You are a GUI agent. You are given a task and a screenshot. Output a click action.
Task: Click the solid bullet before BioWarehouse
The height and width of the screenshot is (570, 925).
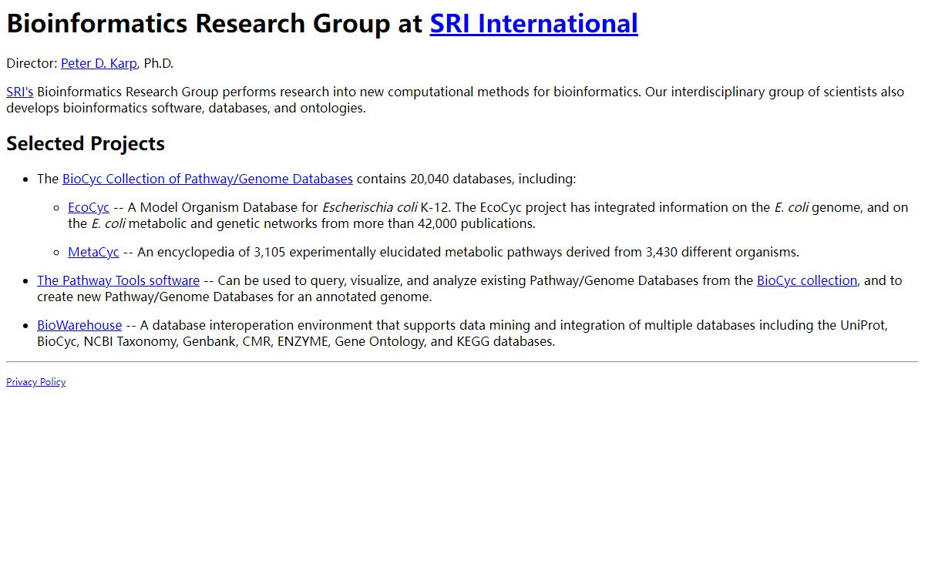[x=26, y=326]
